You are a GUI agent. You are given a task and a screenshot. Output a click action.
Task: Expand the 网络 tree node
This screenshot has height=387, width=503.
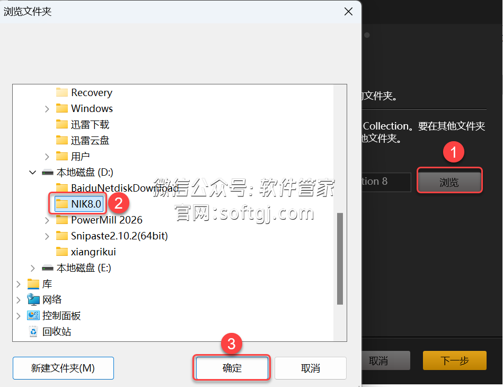click(18, 300)
